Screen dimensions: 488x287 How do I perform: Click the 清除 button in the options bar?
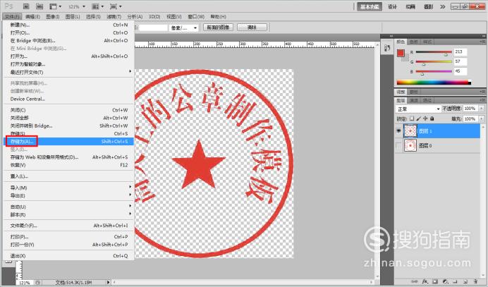pyautogui.click(x=252, y=28)
